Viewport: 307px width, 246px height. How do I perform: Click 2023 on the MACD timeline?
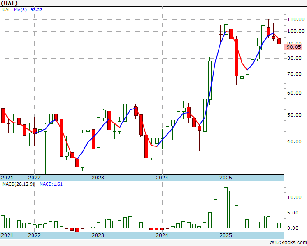coord(98,235)
